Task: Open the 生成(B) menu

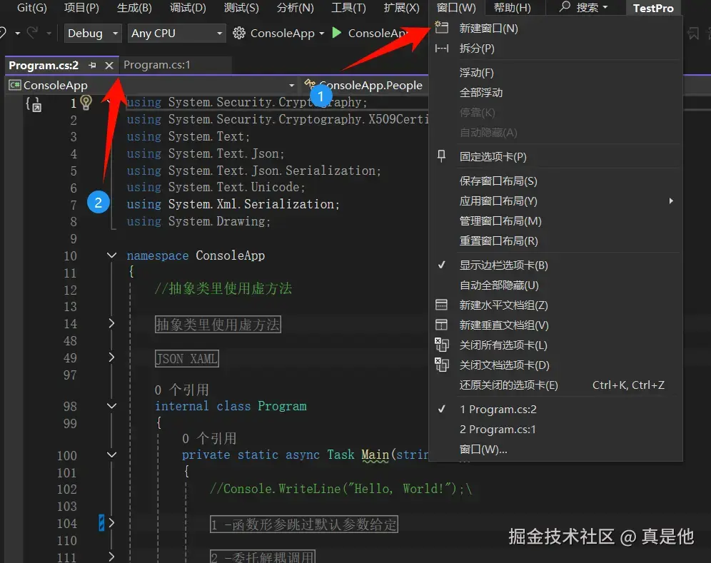Action: click(134, 8)
